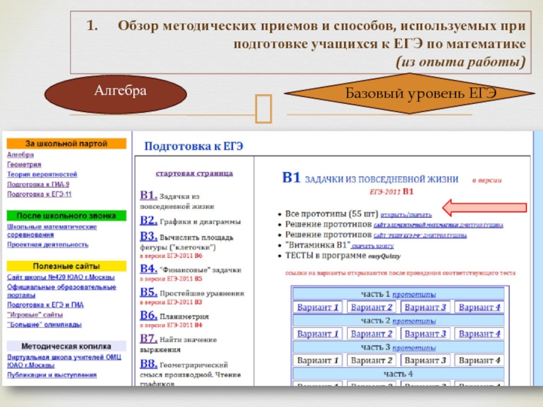The image size is (543, 407).
Task: Open the Алгебра sidebar link
Action: point(20,155)
